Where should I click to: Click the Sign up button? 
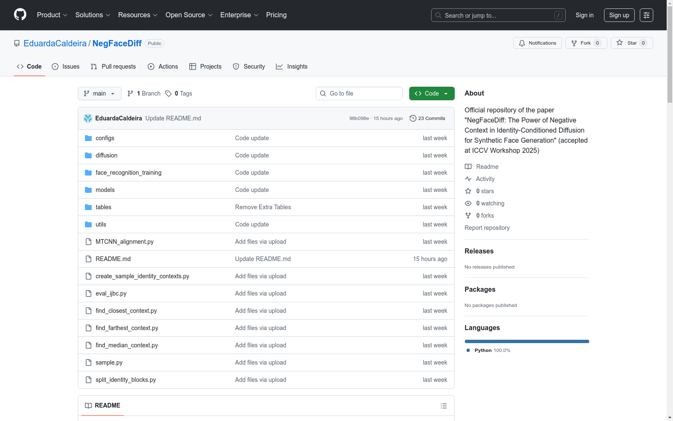[x=619, y=15]
